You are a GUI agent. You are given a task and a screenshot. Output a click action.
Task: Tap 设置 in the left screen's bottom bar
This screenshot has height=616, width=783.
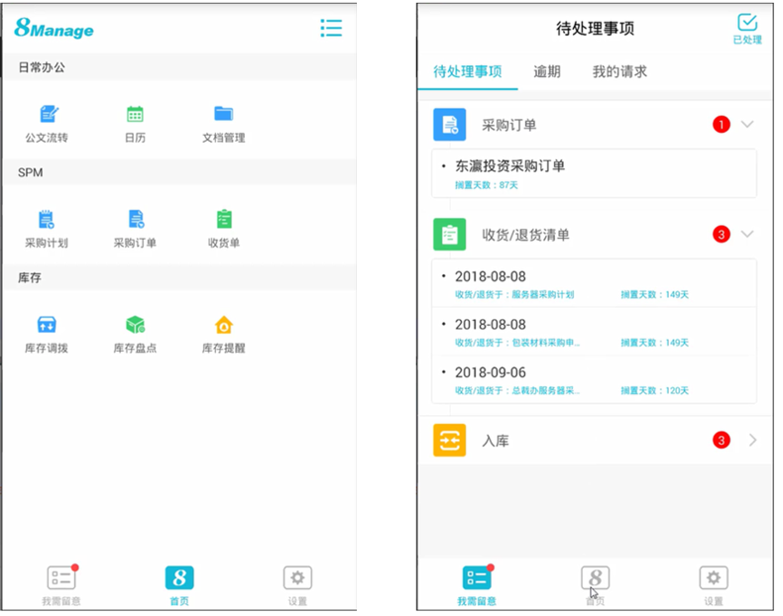click(297, 584)
